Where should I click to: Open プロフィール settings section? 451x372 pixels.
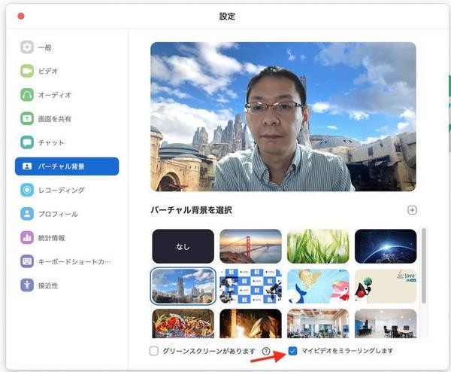coord(58,214)
